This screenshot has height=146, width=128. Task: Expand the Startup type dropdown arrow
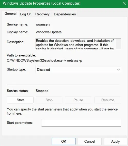coord(118,70)
